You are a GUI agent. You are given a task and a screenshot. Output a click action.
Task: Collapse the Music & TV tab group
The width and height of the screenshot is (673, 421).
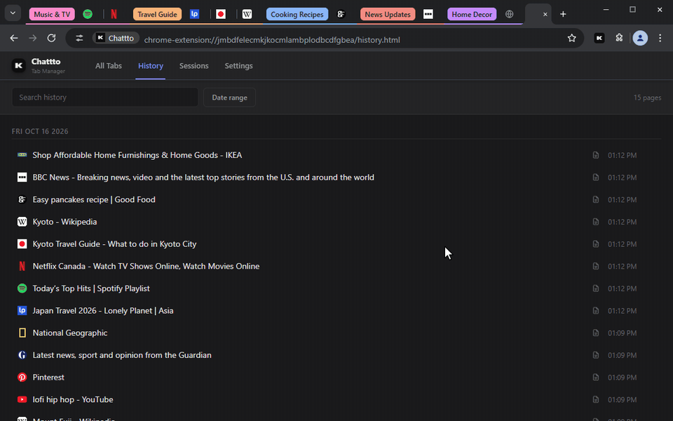click(x=52, y=14)
